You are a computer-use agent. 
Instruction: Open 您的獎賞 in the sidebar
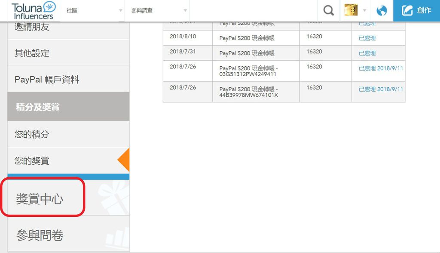(68, 160)
